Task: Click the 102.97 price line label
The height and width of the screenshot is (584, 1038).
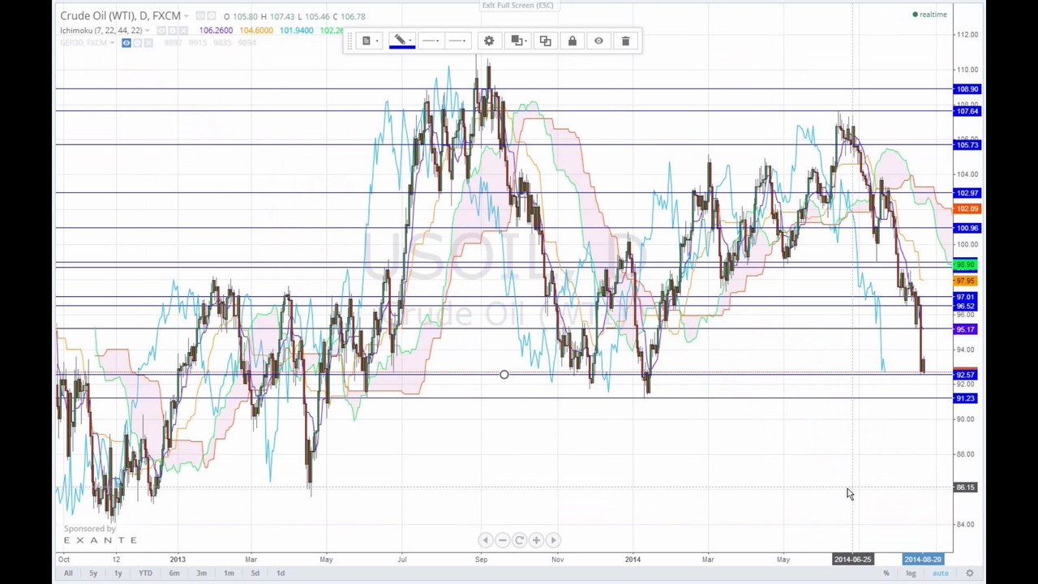Action: pos(967,193)
